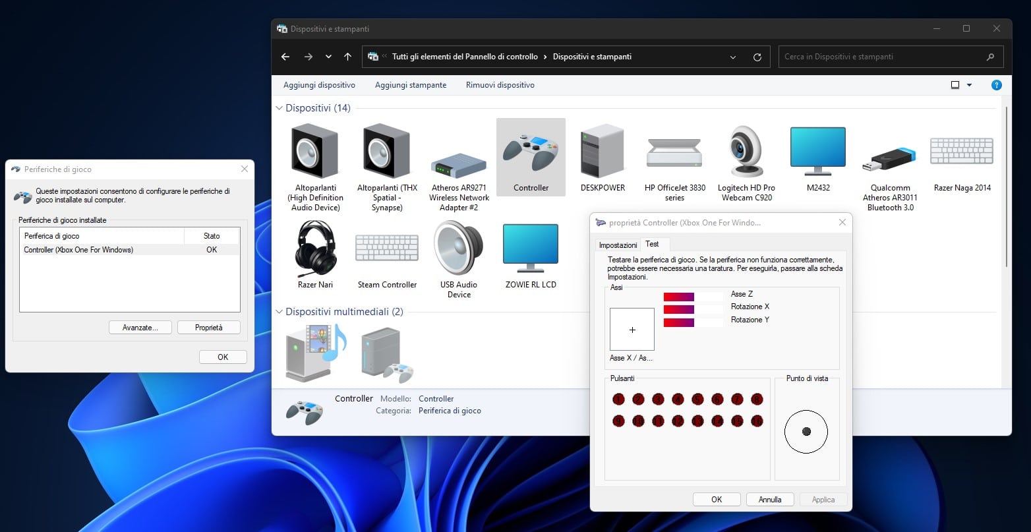The height and width of the screenshot is (532, 1031).
Task: Click Annulla in controller properties dialog
Action: [x=770, y=500]
